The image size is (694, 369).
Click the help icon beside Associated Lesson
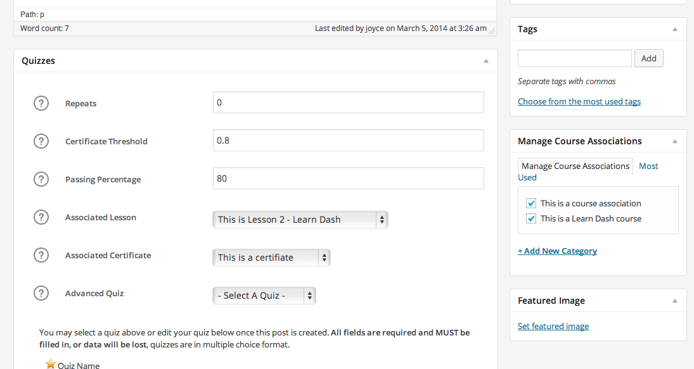tap(41, 217)
